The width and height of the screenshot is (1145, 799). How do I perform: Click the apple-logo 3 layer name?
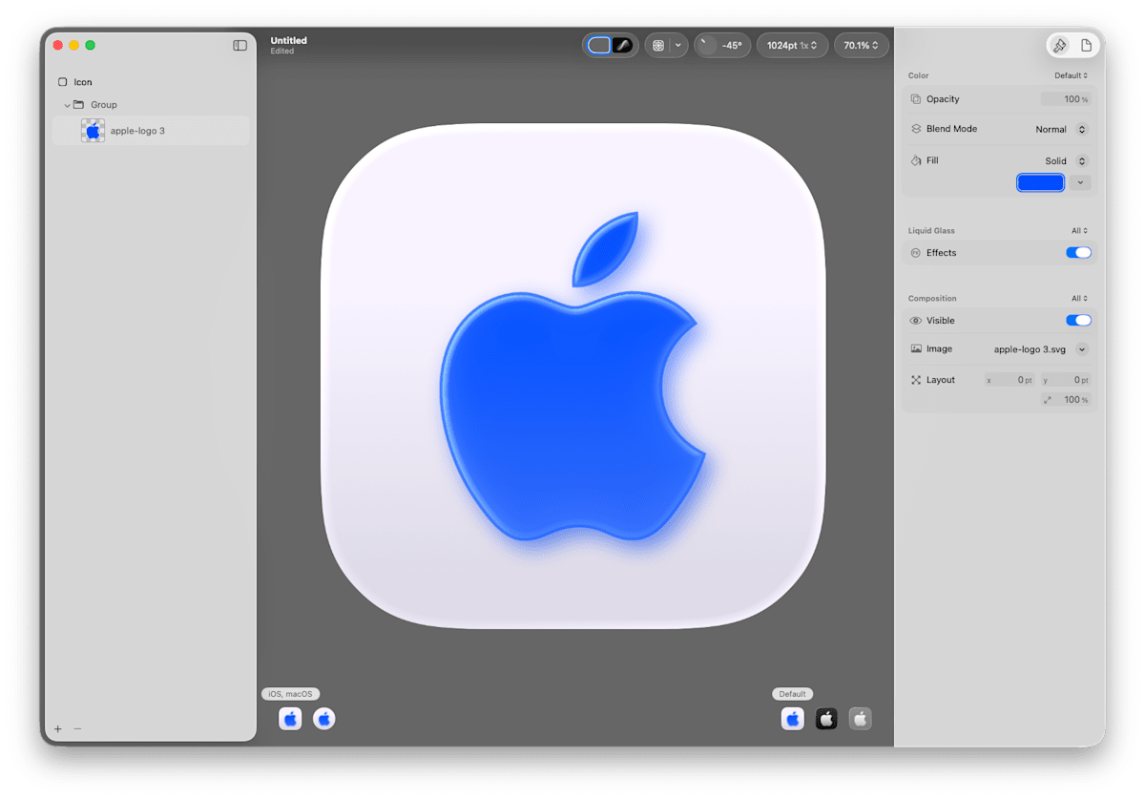(x=137, y=131)
